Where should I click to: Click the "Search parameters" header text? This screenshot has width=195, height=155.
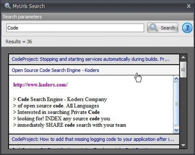(x=22, y=17)
